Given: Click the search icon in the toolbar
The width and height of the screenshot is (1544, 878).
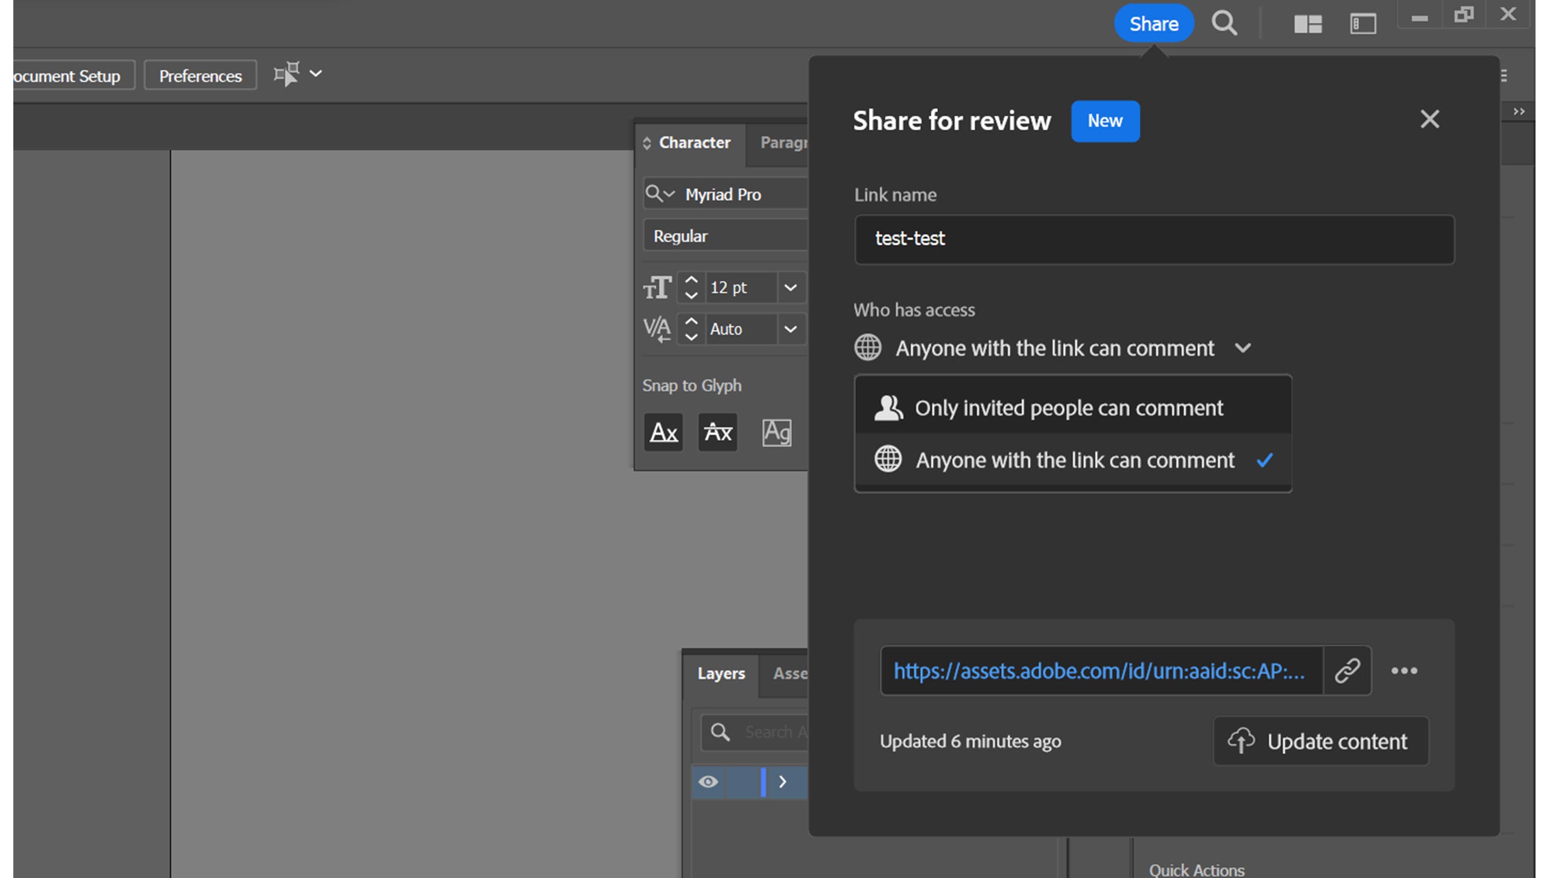Looking at the screenshot, I should coord(1225,22).
